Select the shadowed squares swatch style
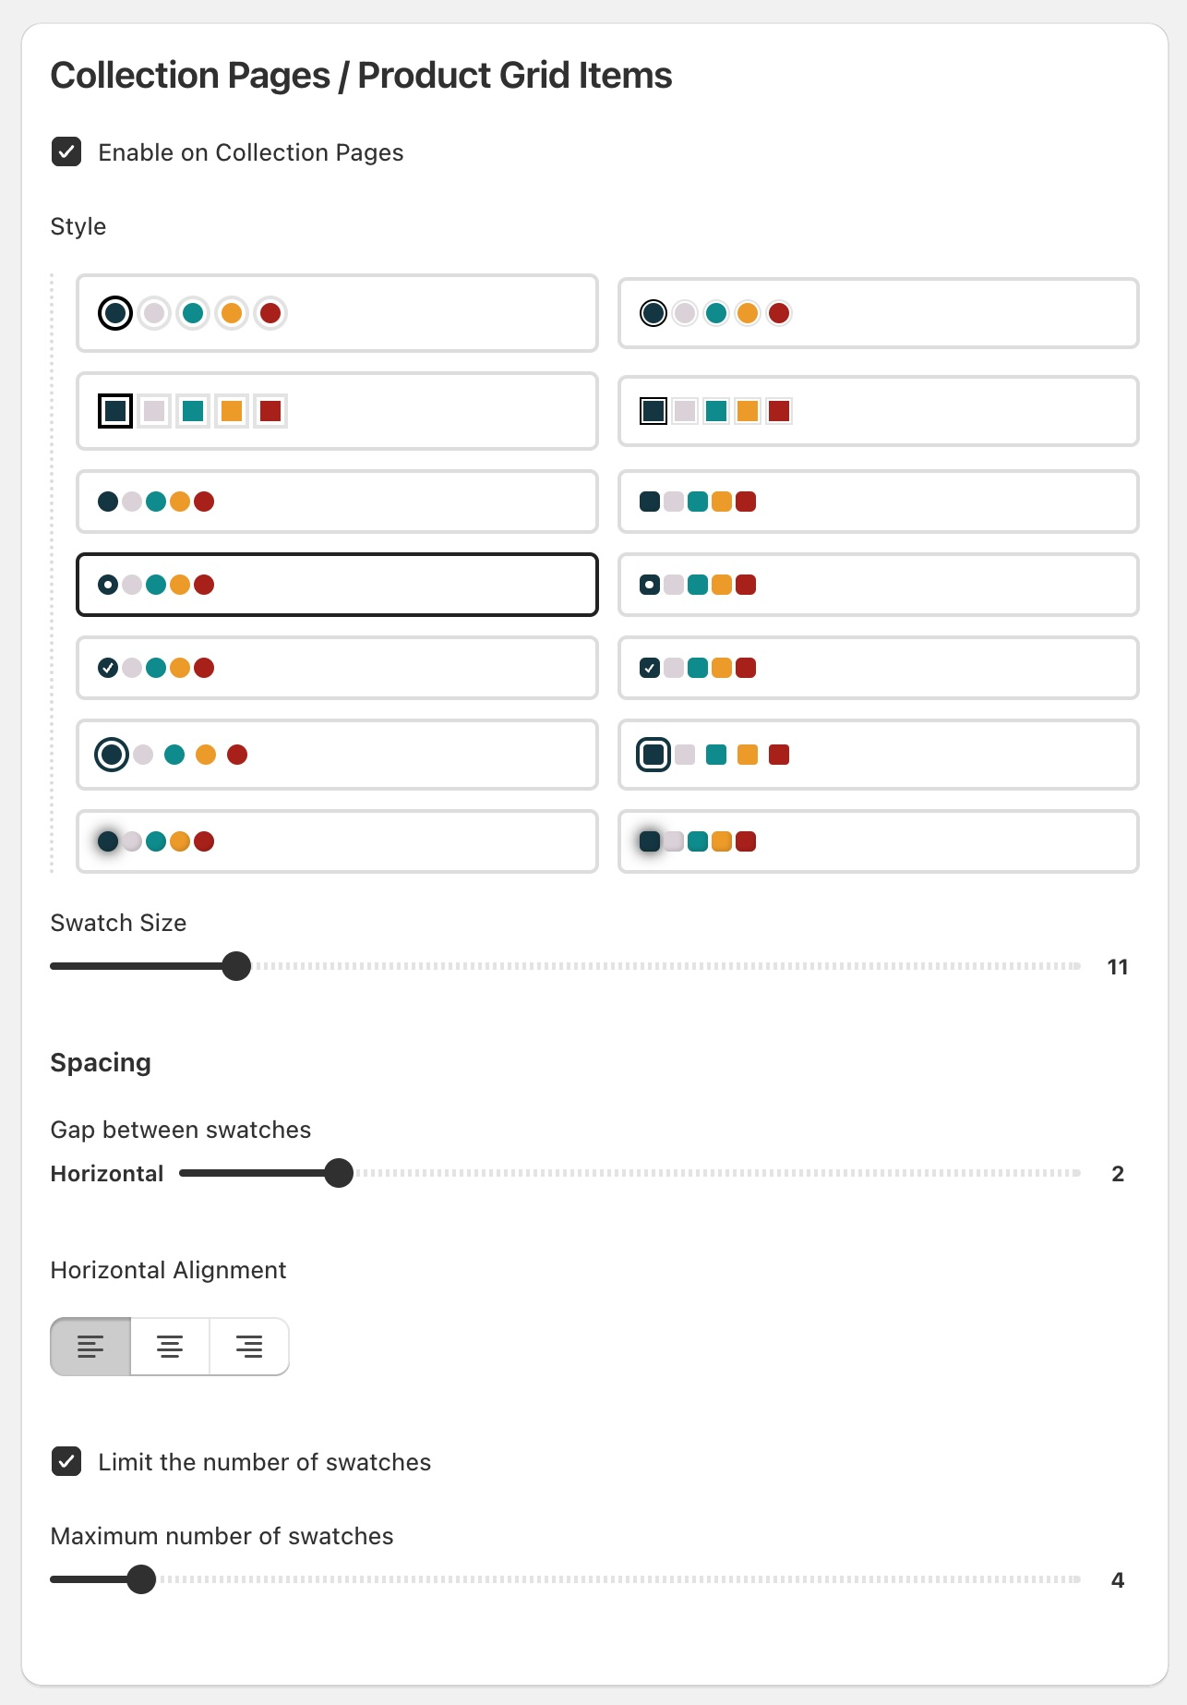The height and width of the screenshot is (1705, 1187). pos(877,840)
